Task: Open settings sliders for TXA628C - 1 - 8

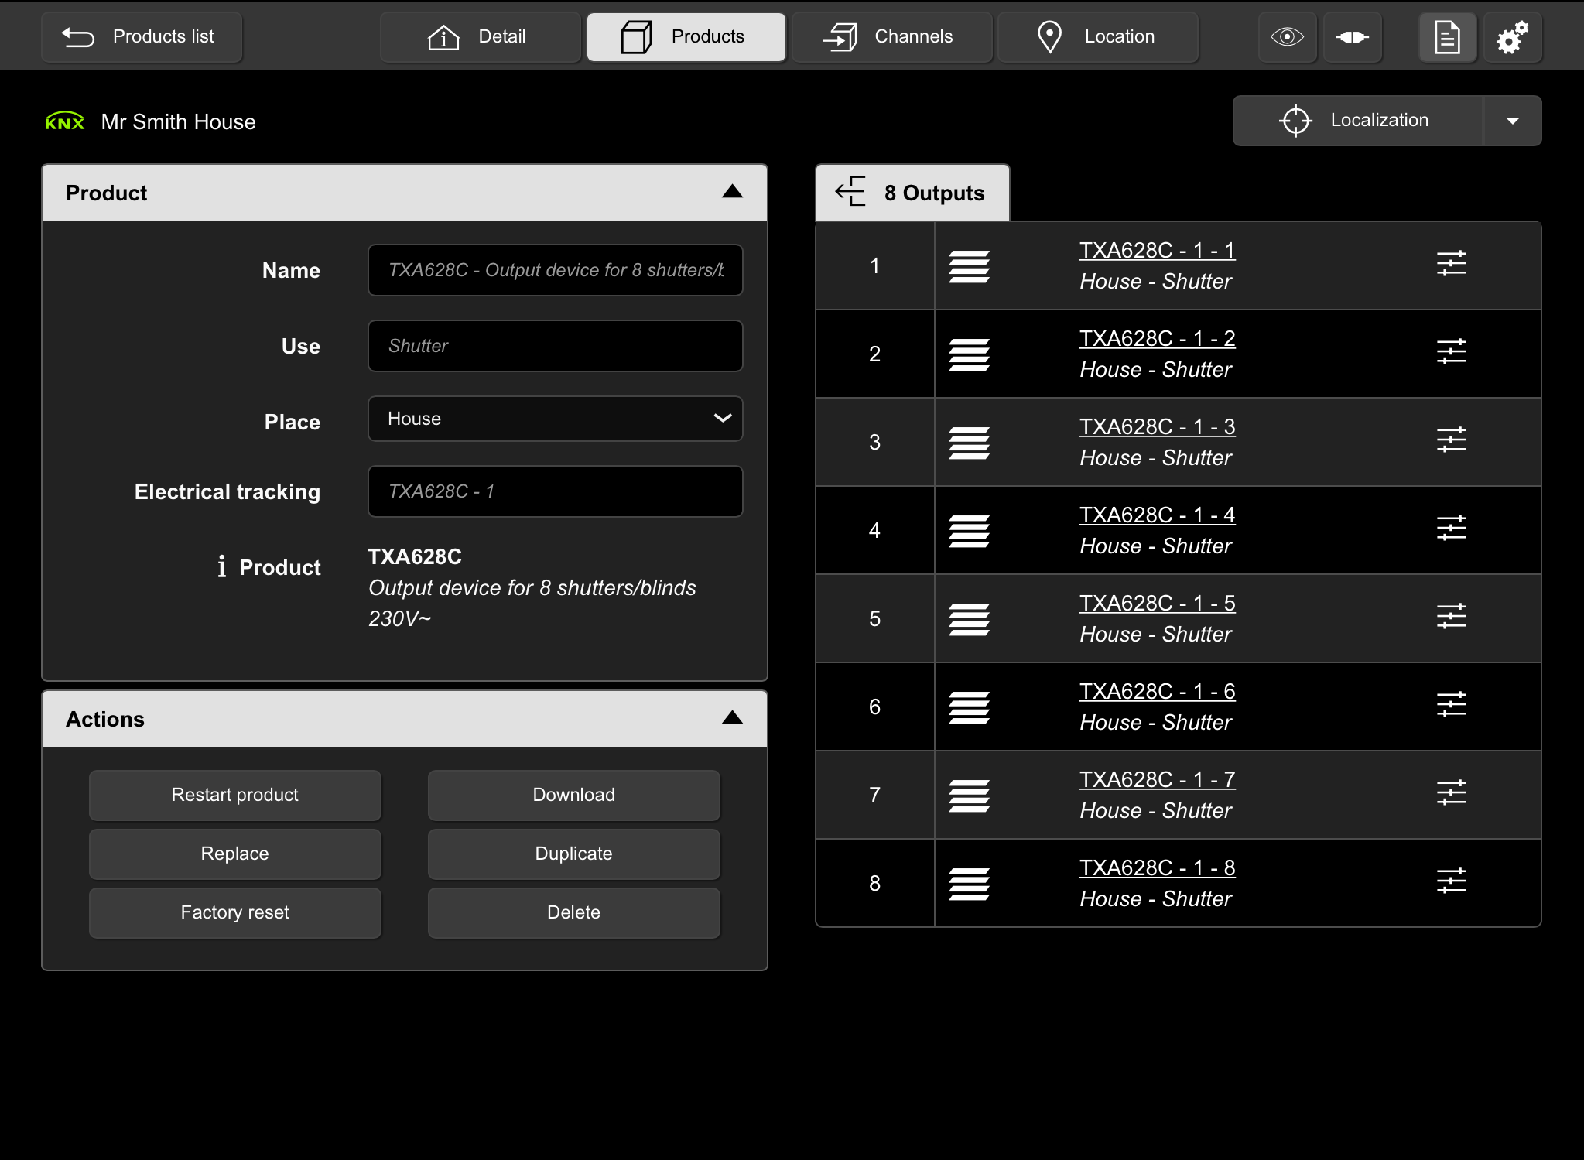Action: (1451, 881)
